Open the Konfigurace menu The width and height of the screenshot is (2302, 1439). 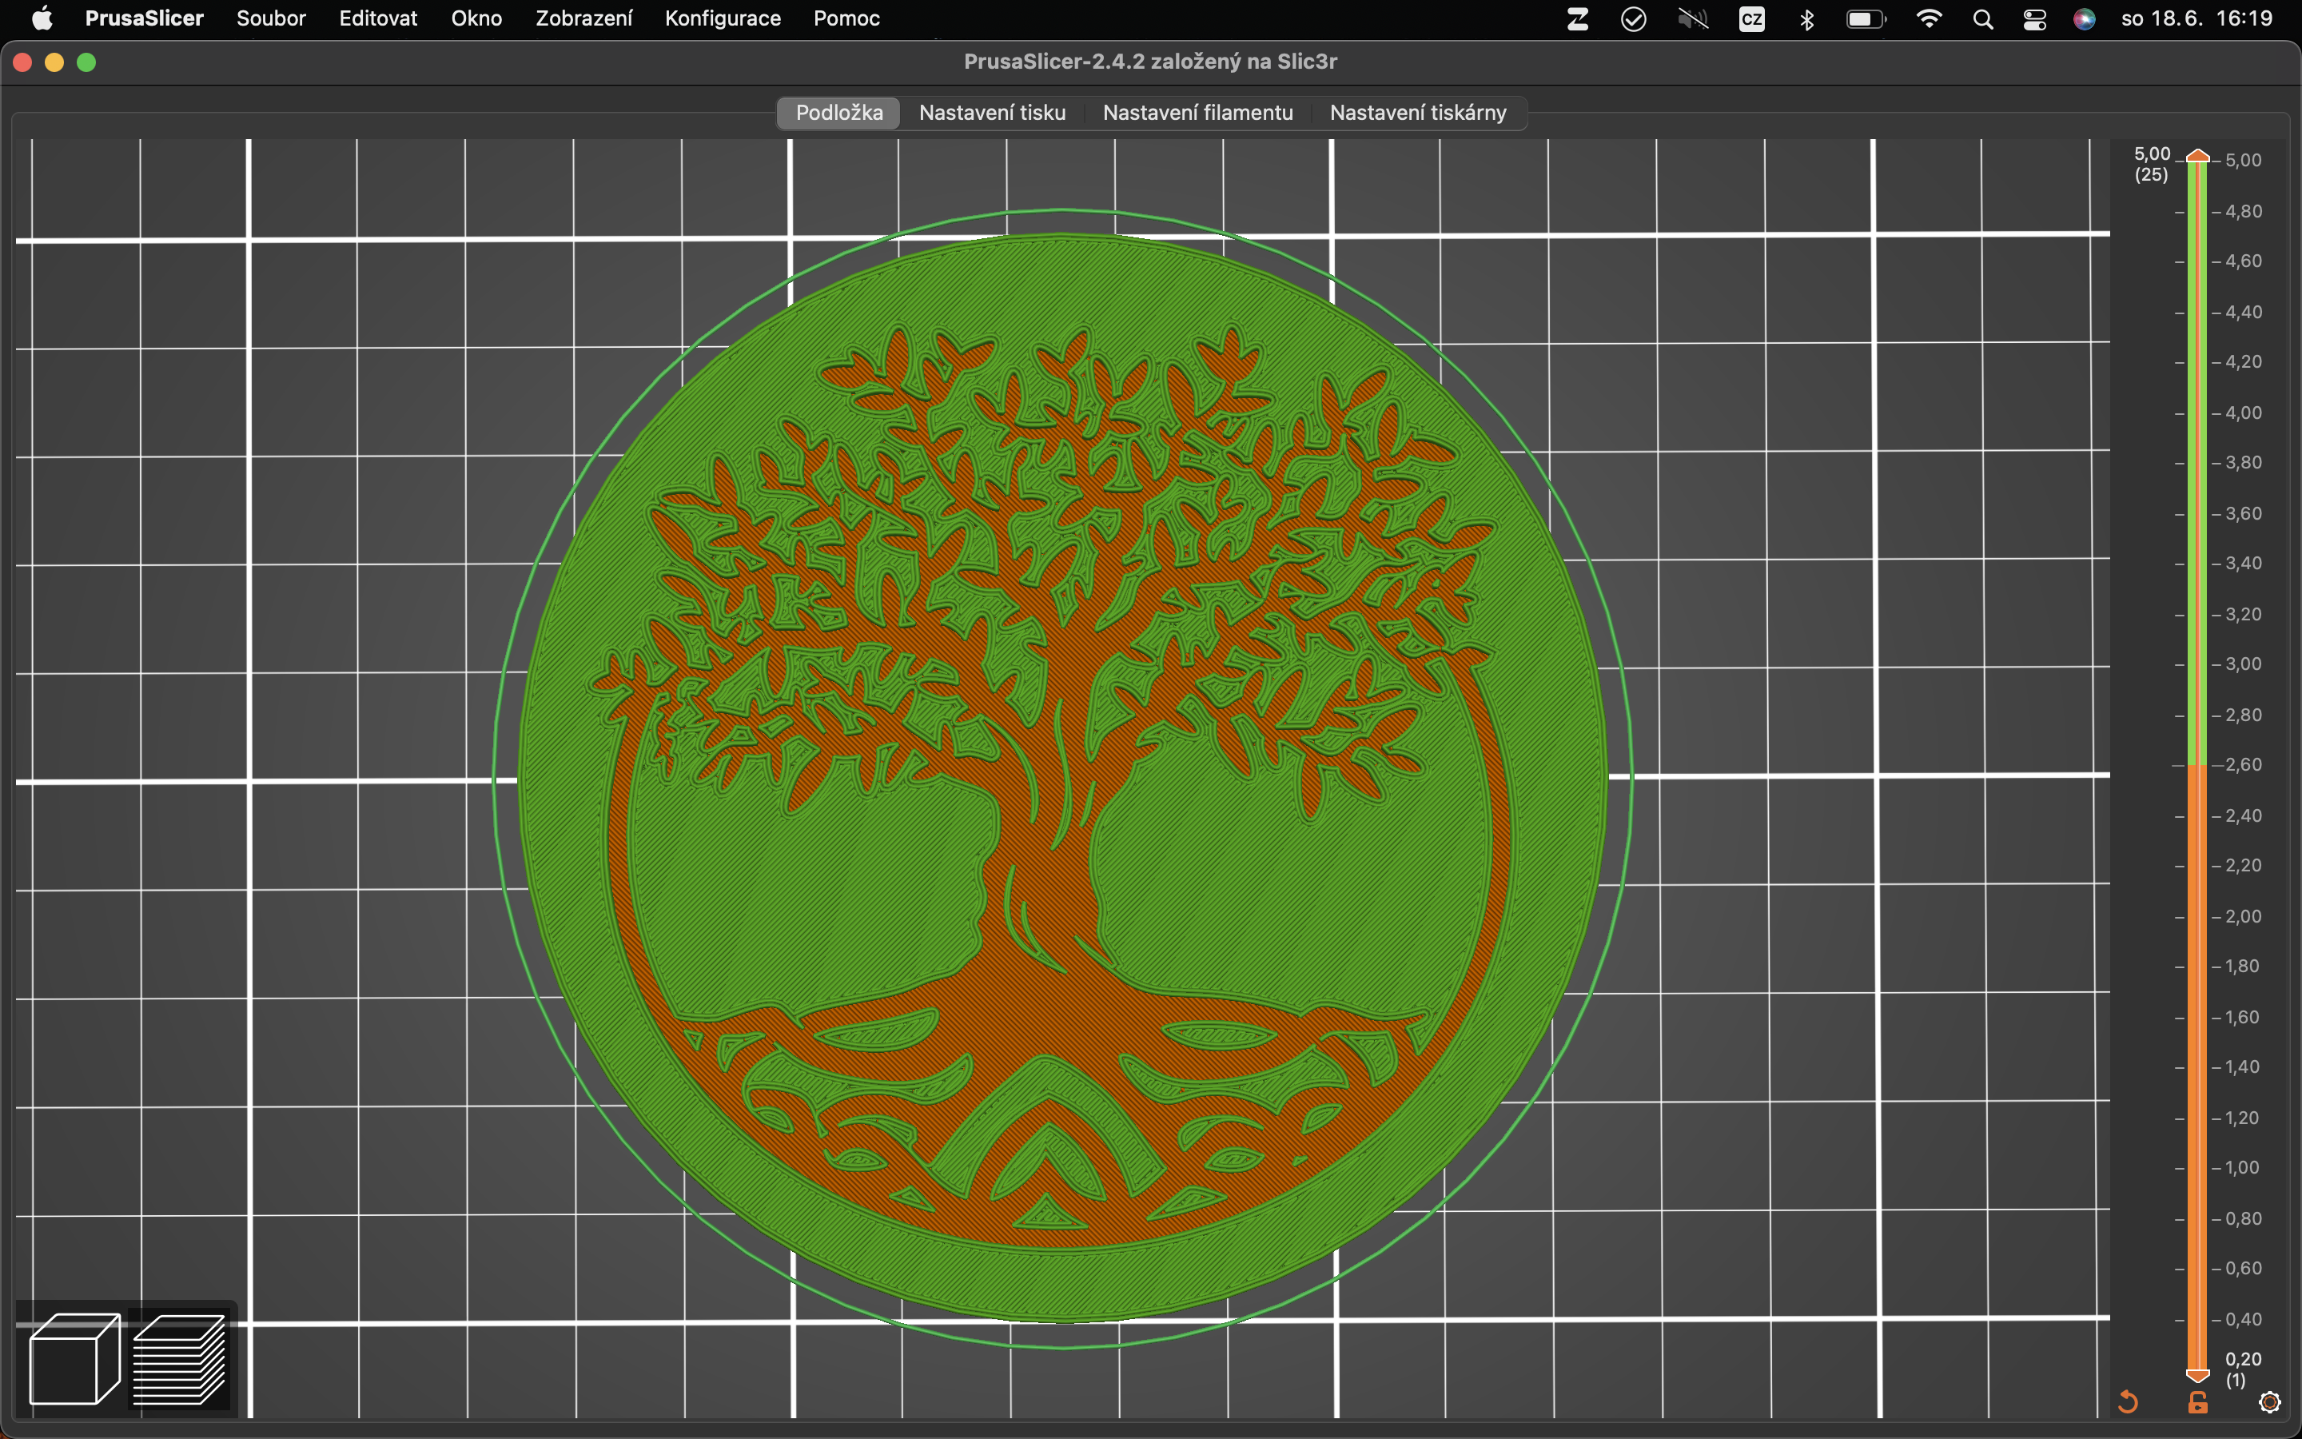point(722,18)
